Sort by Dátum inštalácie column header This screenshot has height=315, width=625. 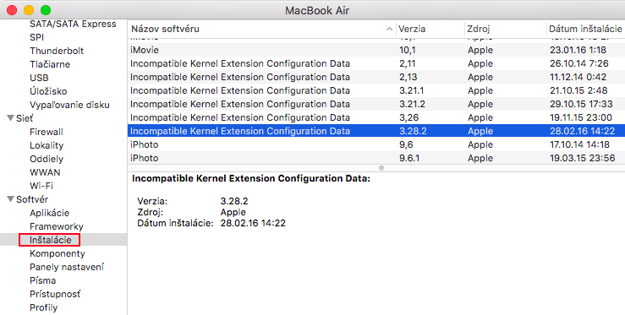(585, 29)
